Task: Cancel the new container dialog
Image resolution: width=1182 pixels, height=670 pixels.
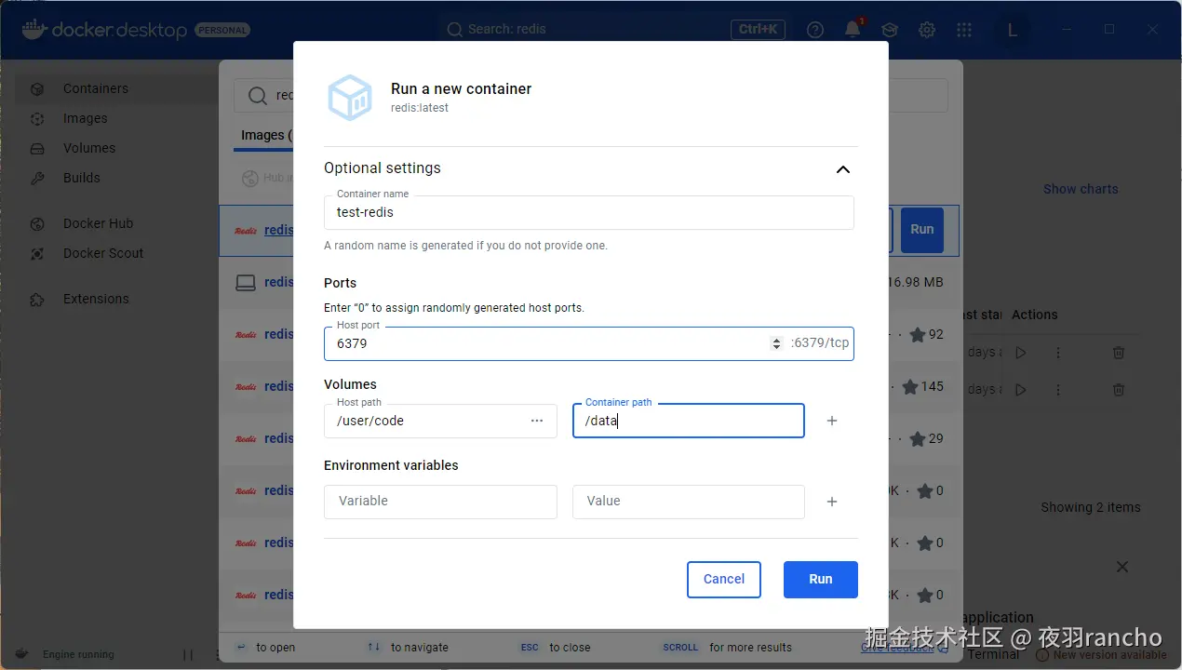Action: click(x=723, y=579)
